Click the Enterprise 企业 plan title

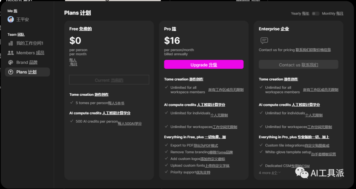coord(274,29)
